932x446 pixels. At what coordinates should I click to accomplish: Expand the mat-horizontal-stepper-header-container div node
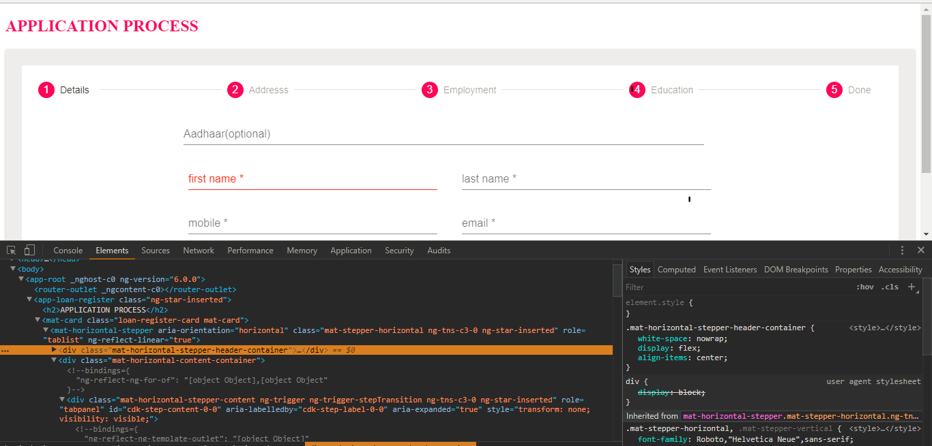[x=55, y=350]
